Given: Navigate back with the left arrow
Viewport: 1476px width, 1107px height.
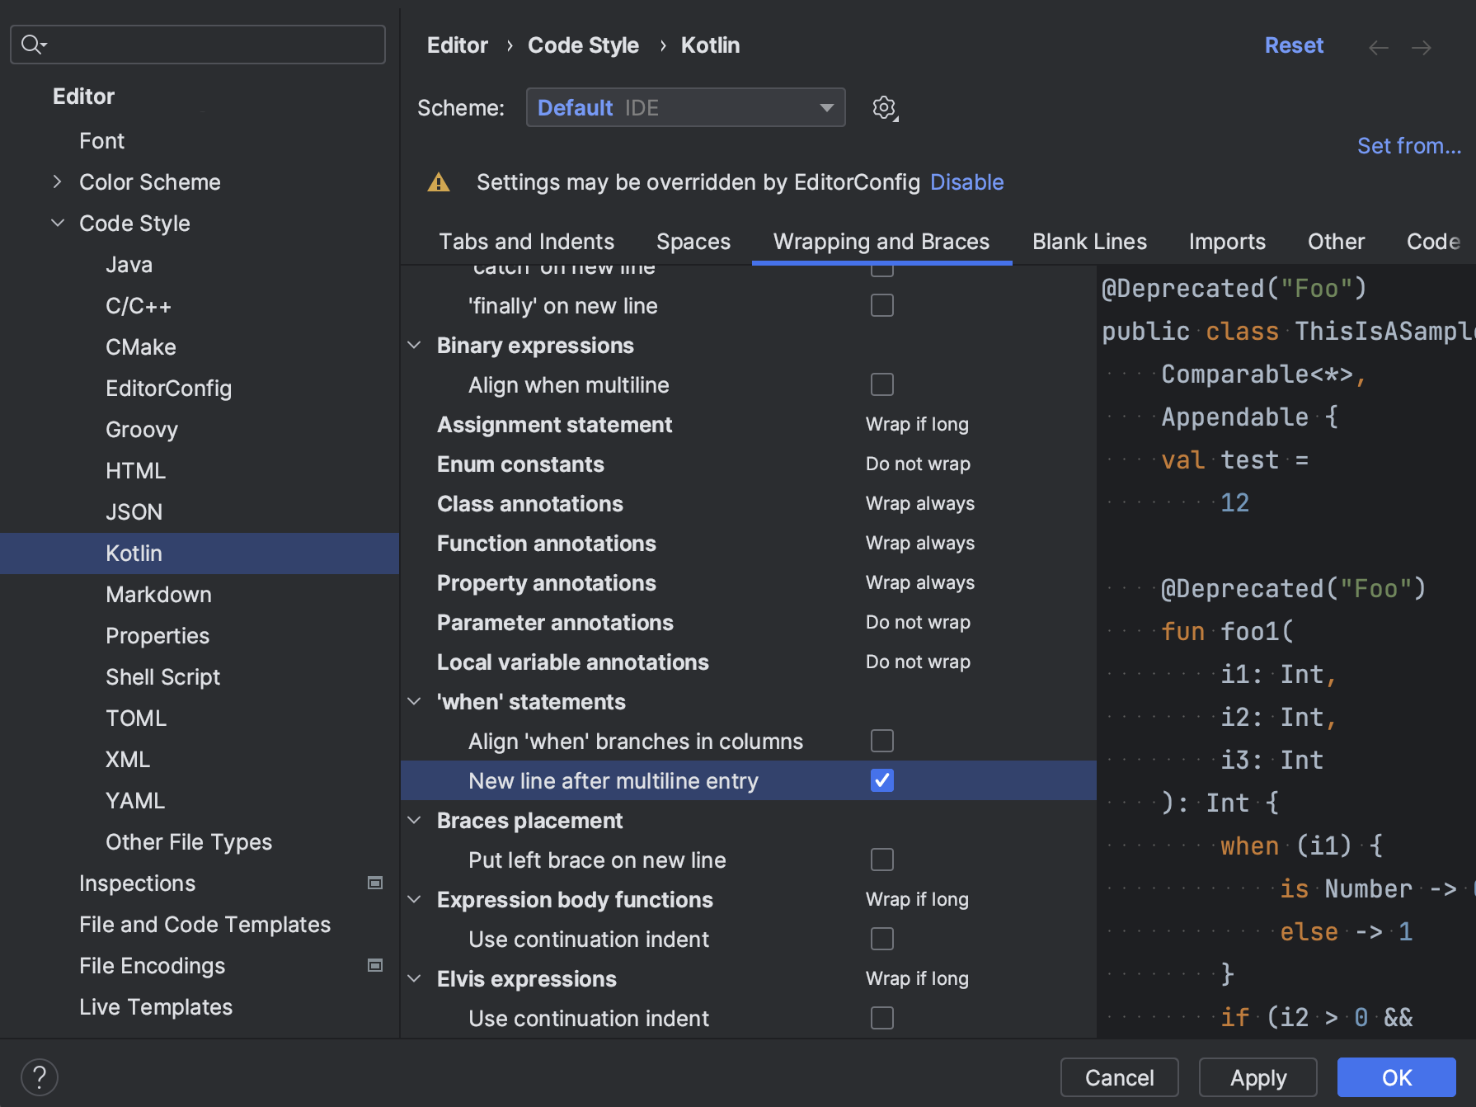Looking at the screenshot, I should (1378, 48).
